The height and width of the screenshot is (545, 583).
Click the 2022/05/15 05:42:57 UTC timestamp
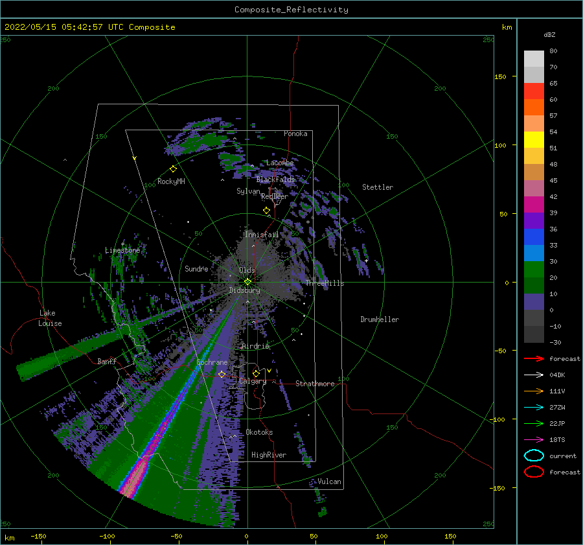click(89, 27)
